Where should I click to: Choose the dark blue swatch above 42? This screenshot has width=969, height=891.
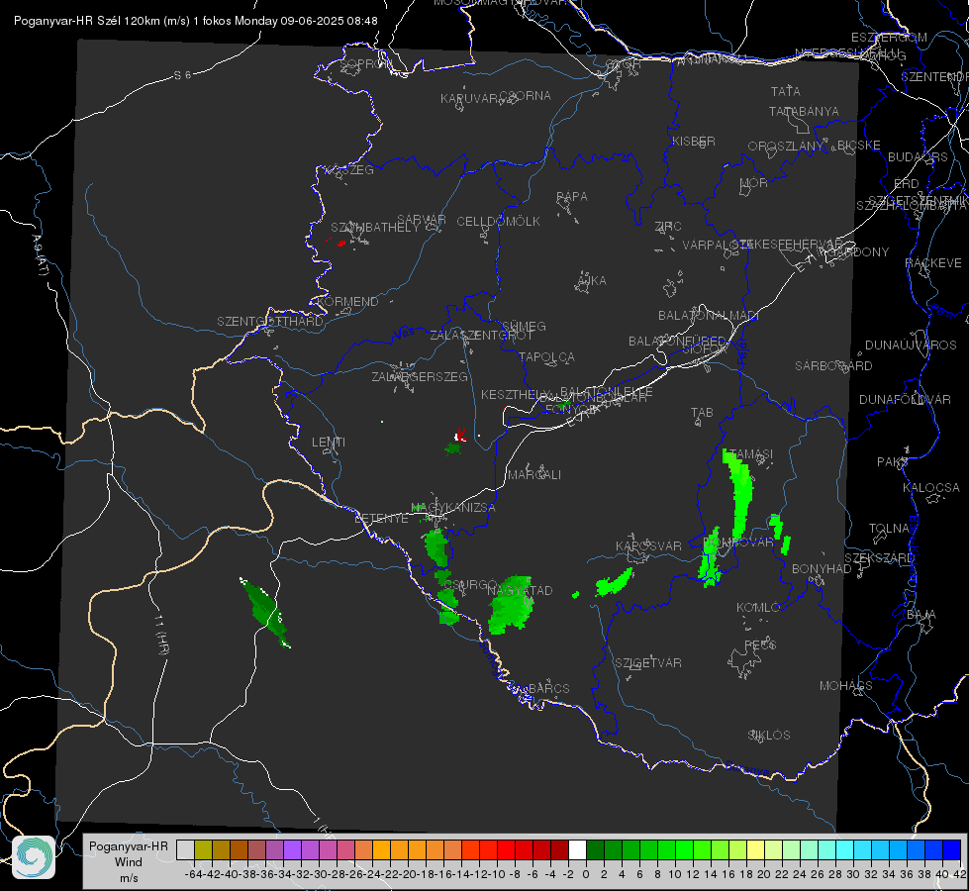[952, 850]
